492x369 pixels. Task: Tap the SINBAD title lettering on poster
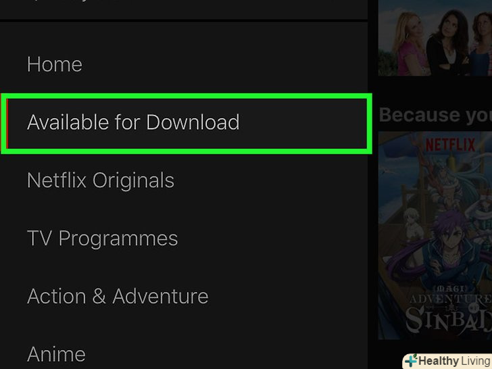449,318
